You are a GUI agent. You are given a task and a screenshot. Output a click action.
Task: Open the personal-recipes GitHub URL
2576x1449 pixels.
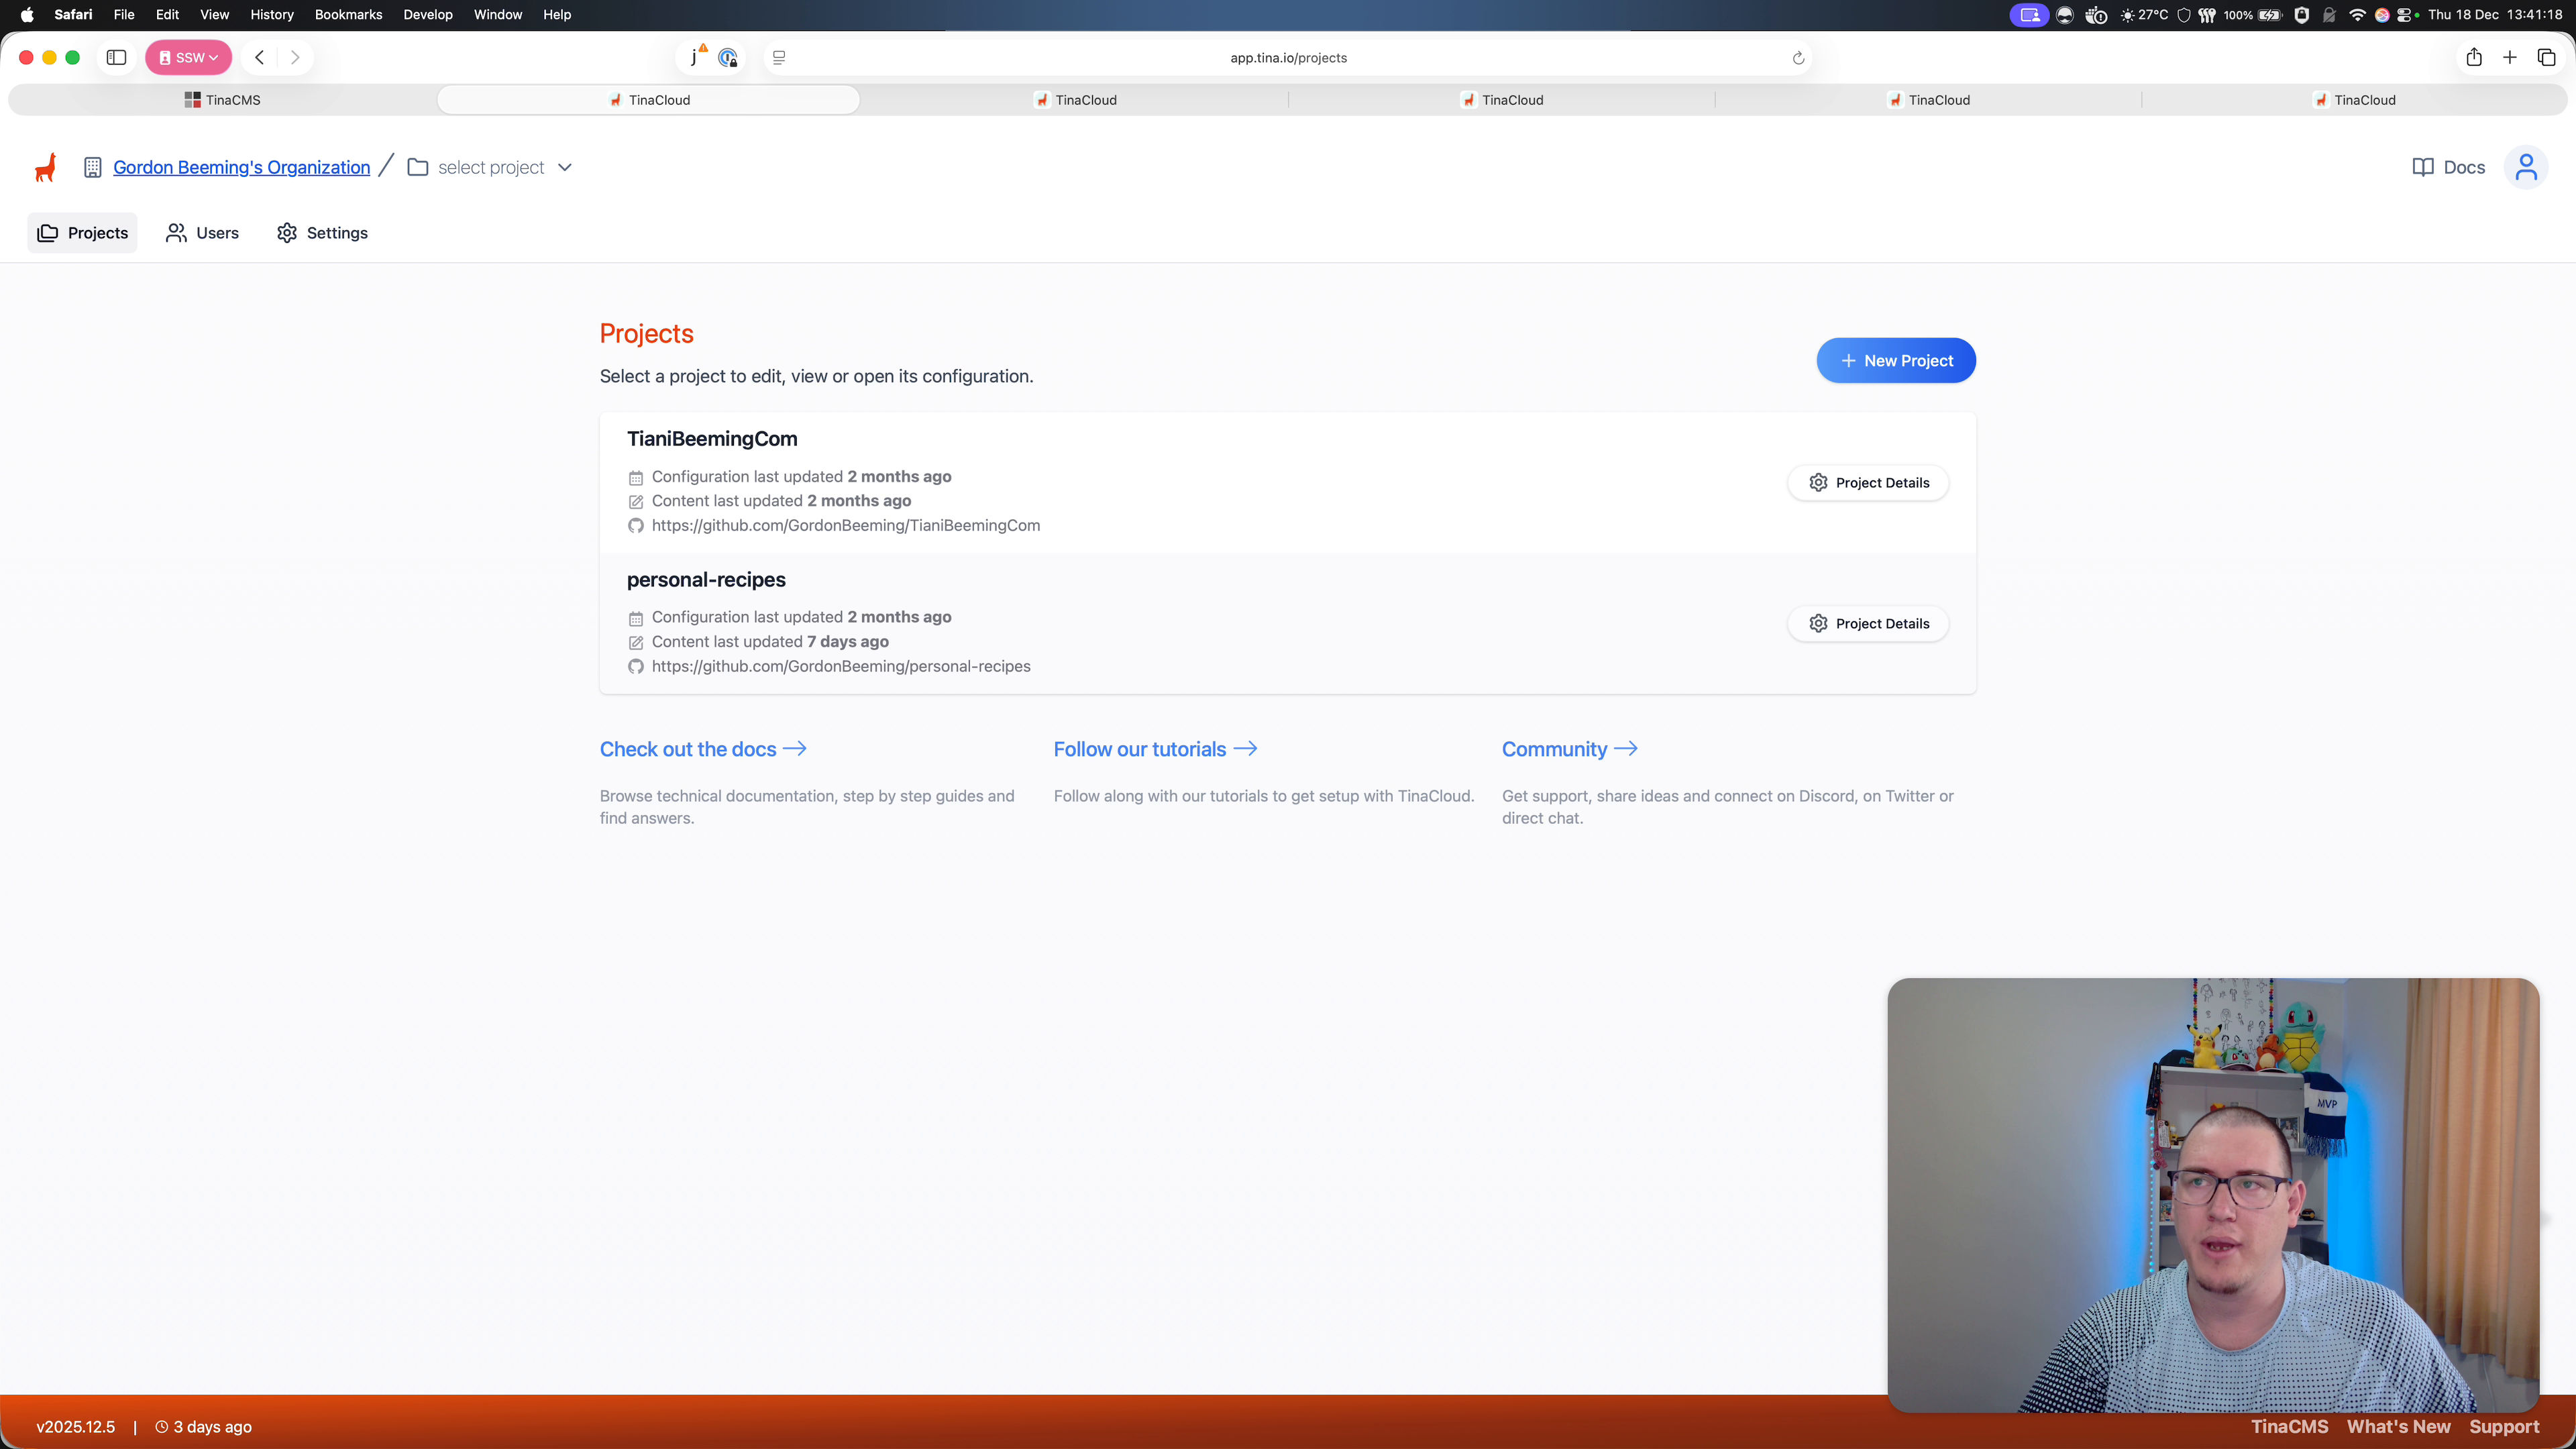(841, 667)
